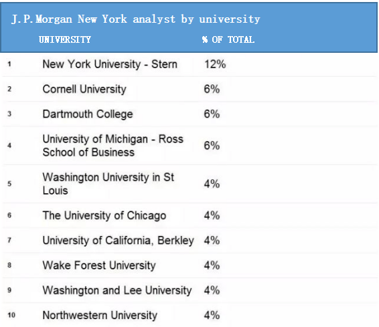The width and height of the screenshot is (379, 327).
Task: Click rank number 10 in the list
Action: click(x=11, y=315)
